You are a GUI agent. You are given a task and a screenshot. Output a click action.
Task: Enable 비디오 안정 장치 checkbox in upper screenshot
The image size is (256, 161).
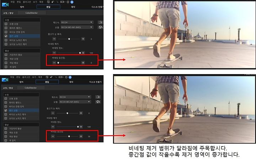(6, 32)
